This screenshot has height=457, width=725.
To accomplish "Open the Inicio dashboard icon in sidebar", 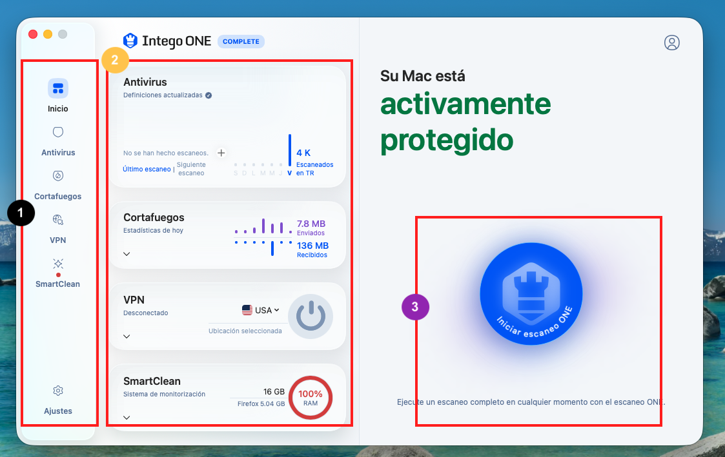I will pos(58,89).
